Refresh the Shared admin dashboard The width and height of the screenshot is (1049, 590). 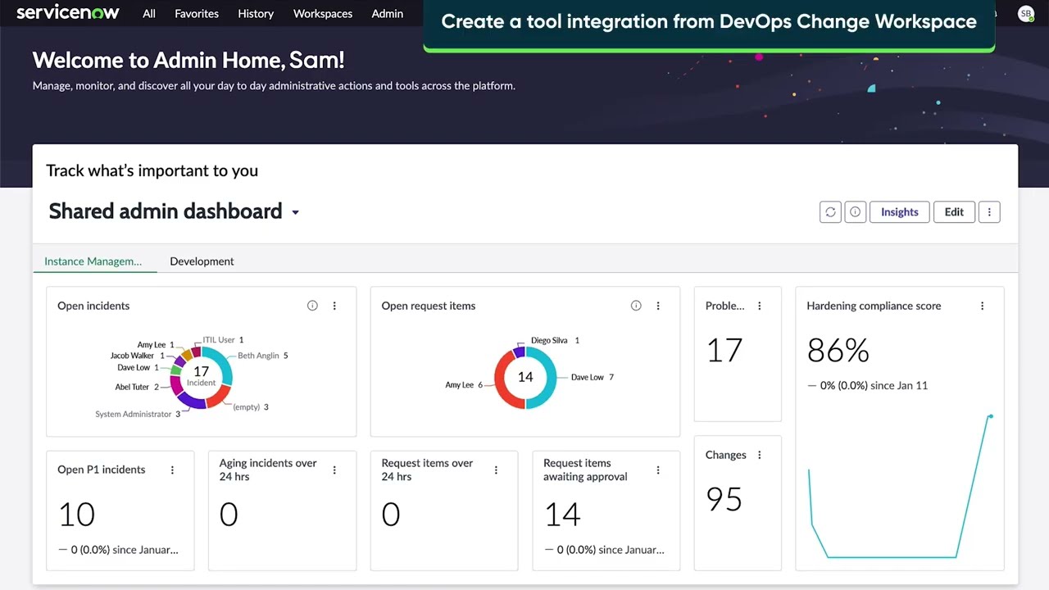coord(830,211)
